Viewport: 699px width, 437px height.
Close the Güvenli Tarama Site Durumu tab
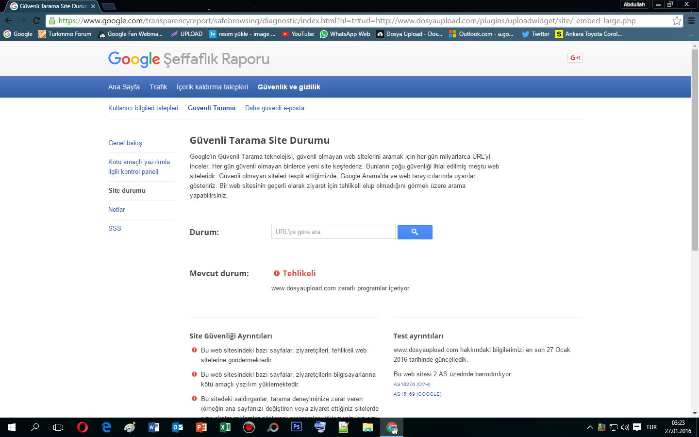[x=93, y=6]
